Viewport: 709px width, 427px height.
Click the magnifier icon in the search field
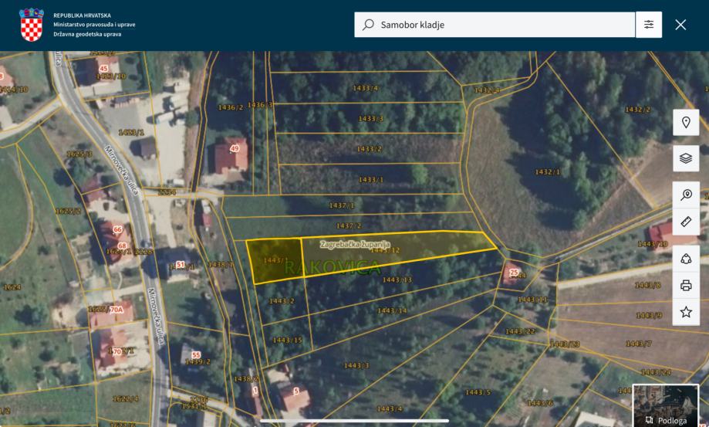368,25
